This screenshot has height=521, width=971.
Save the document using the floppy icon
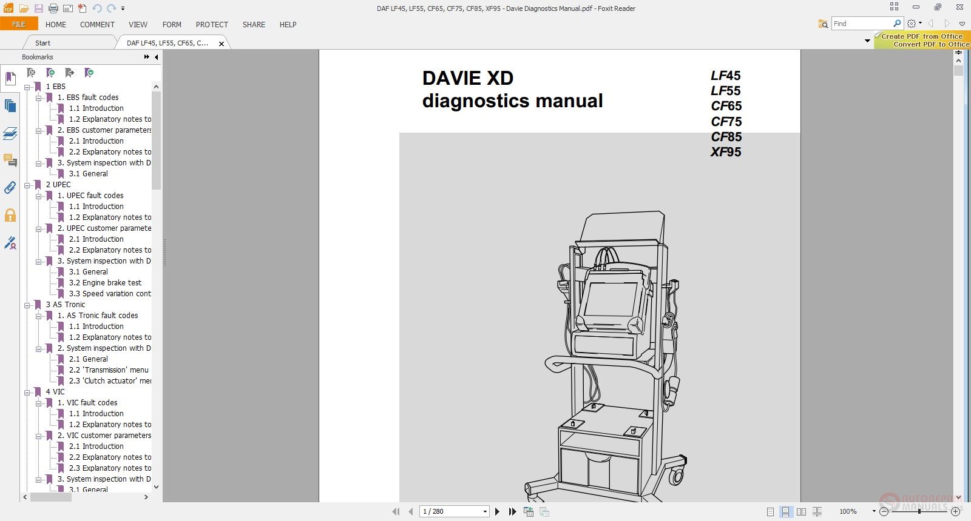pyautogui.click(x=38, y=8)
